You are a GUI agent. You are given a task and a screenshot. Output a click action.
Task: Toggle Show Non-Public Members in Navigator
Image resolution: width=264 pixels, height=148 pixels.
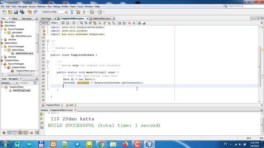pyautogui.click(x=20, y=133)
